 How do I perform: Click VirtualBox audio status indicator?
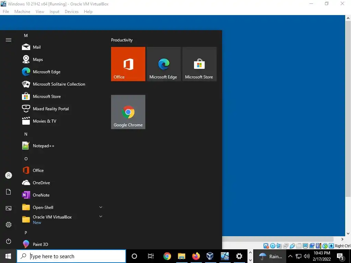(x=279, y=246)
